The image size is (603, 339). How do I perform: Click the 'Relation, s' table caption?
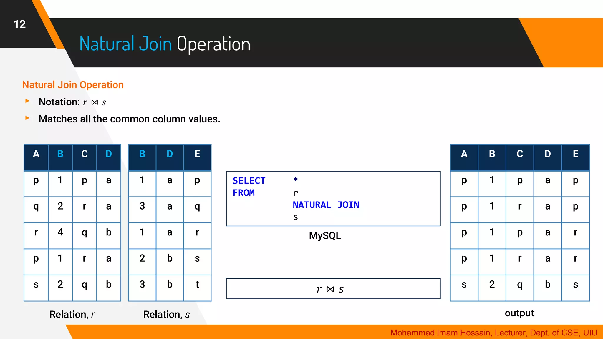[x=166, y=314]
